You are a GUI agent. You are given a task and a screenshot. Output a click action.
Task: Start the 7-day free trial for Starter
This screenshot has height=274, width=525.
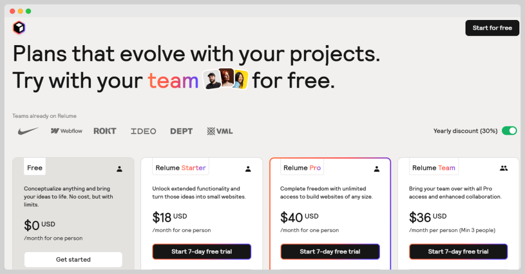coord(201,251)
